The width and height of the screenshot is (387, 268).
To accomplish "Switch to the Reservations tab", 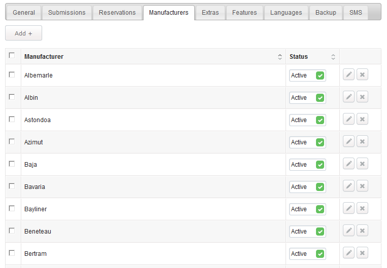I will coord(117,13).
